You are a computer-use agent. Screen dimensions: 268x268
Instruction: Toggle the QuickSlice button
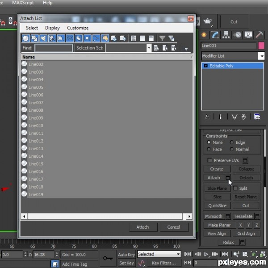217,205
